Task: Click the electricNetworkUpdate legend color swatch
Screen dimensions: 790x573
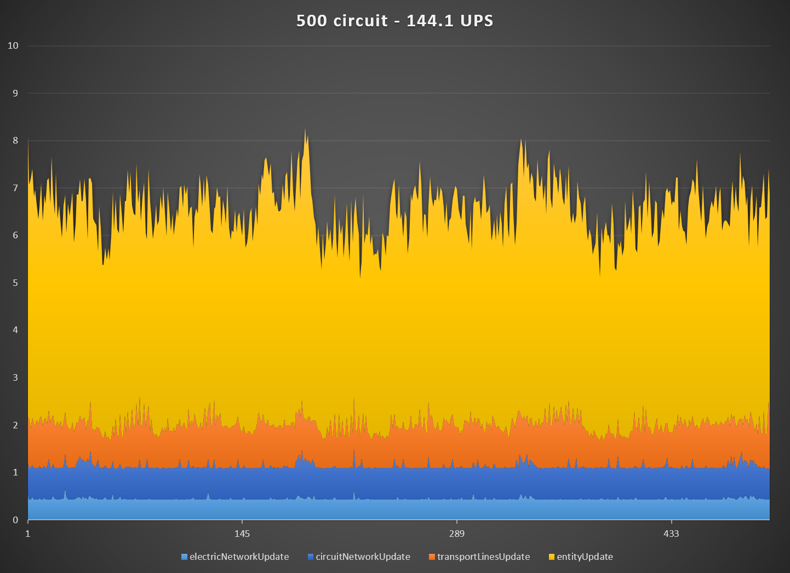Action: coord(184,557)
